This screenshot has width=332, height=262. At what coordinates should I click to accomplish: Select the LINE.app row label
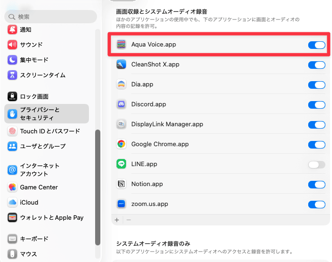[144, 164]
